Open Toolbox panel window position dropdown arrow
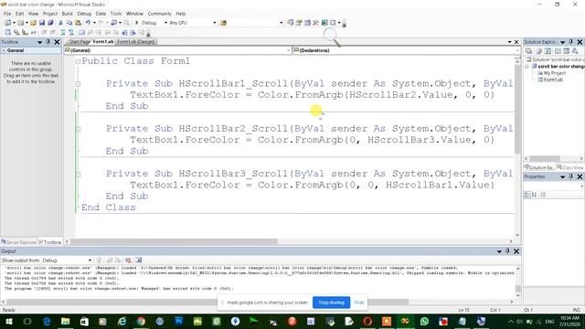585x329 pixels. click(40, 42)
